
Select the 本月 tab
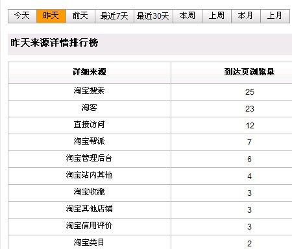246,16
